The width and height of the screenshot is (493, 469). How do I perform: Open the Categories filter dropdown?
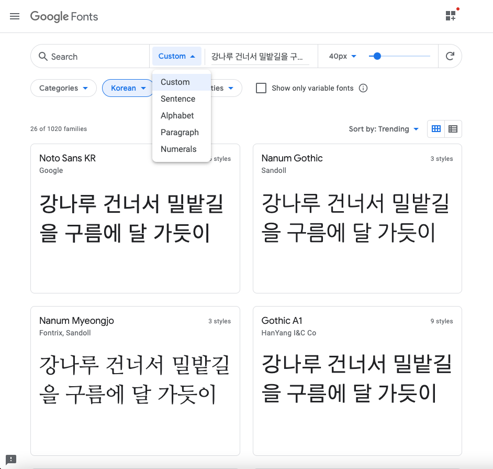(63, 88)
